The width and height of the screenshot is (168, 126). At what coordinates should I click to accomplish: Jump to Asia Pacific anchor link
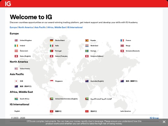pyautogui.click(x=40, y=27)
